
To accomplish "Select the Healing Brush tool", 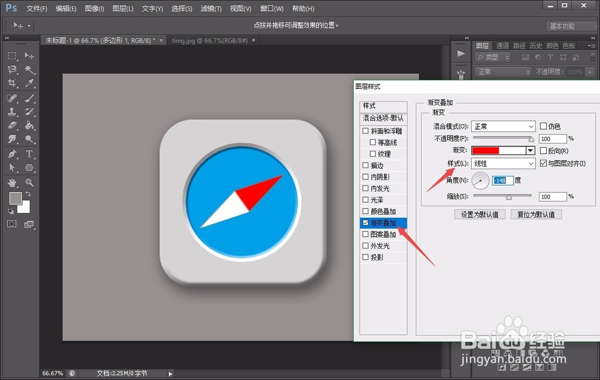I will tap(12, 98).
